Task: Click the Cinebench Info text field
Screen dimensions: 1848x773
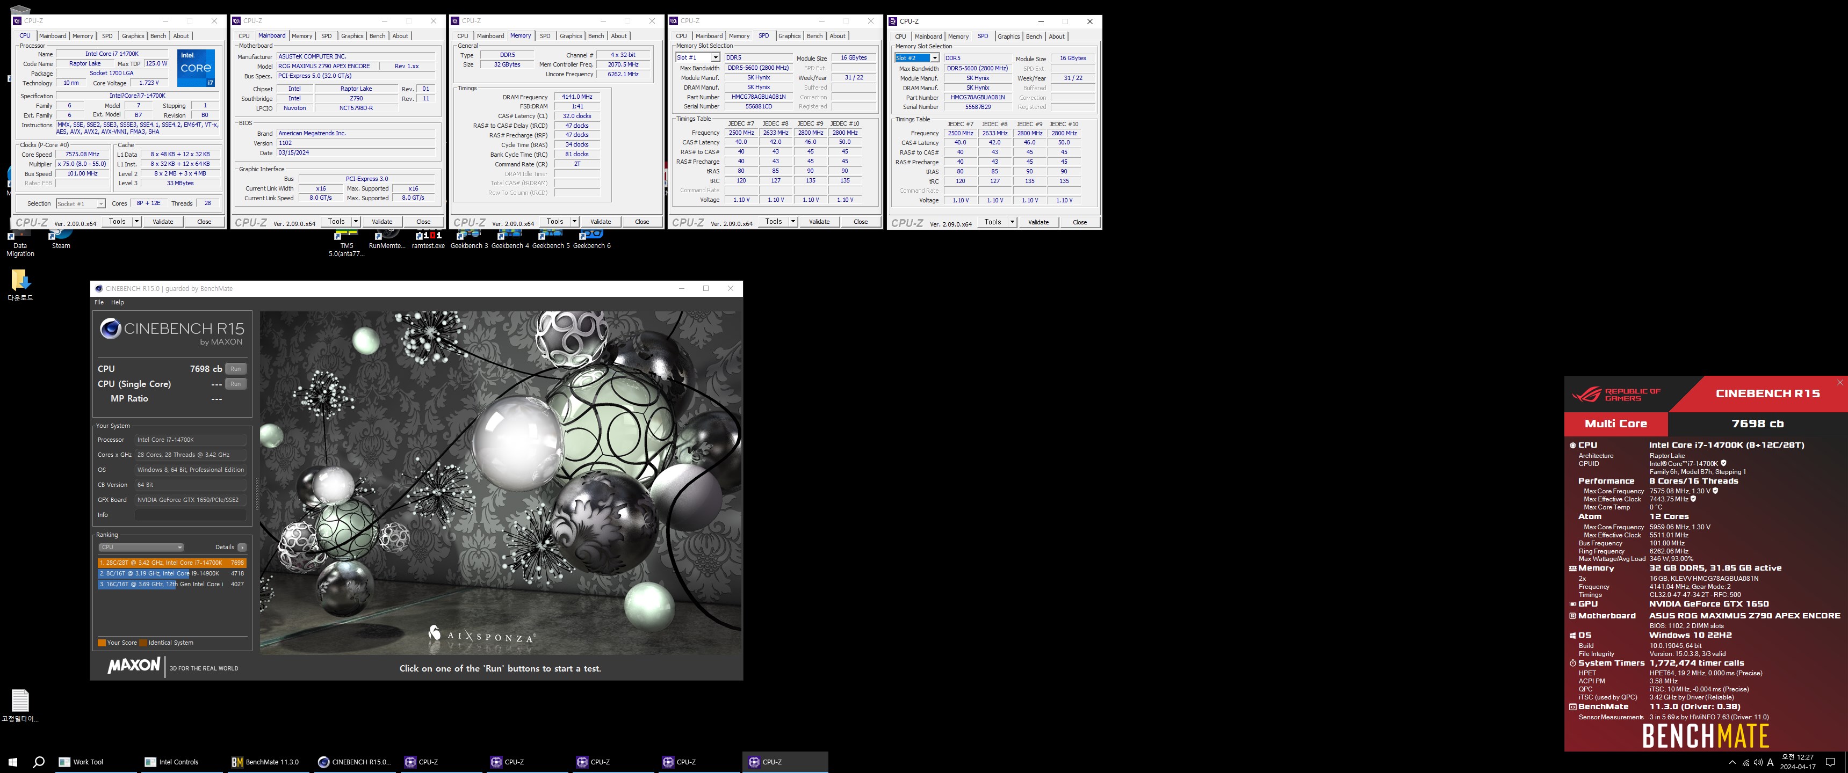Action: tap(191, 515)
